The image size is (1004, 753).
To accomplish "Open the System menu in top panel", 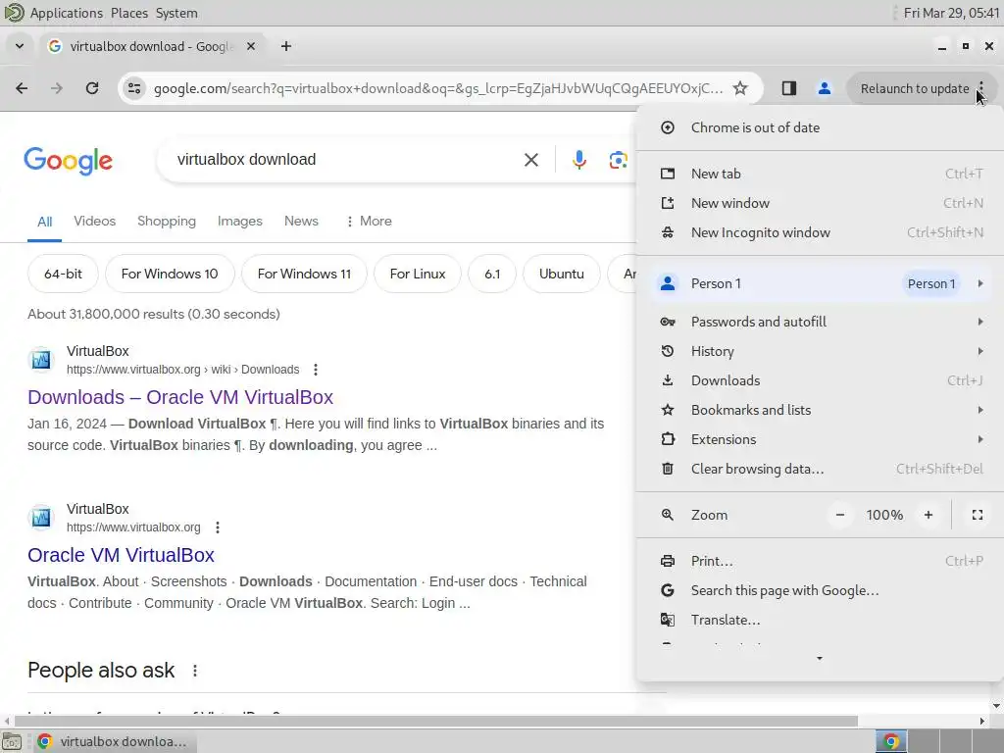I will click(x=176, y=13).
